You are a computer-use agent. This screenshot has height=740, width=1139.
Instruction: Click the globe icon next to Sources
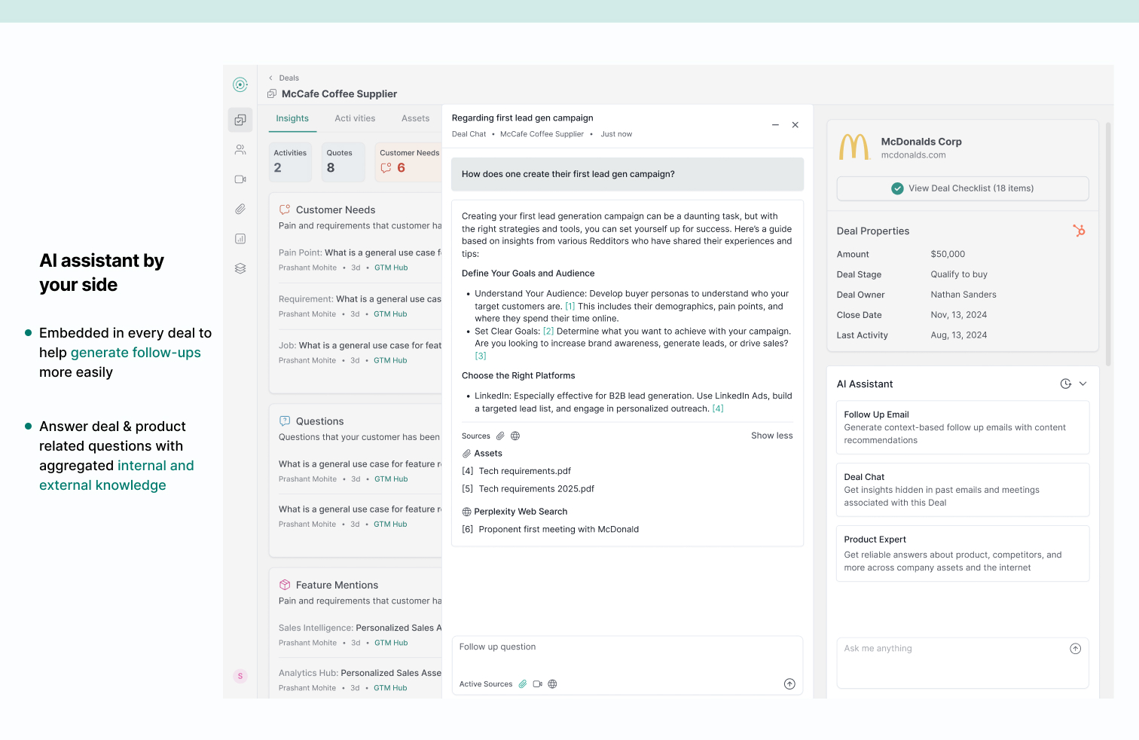coord(515,436)
